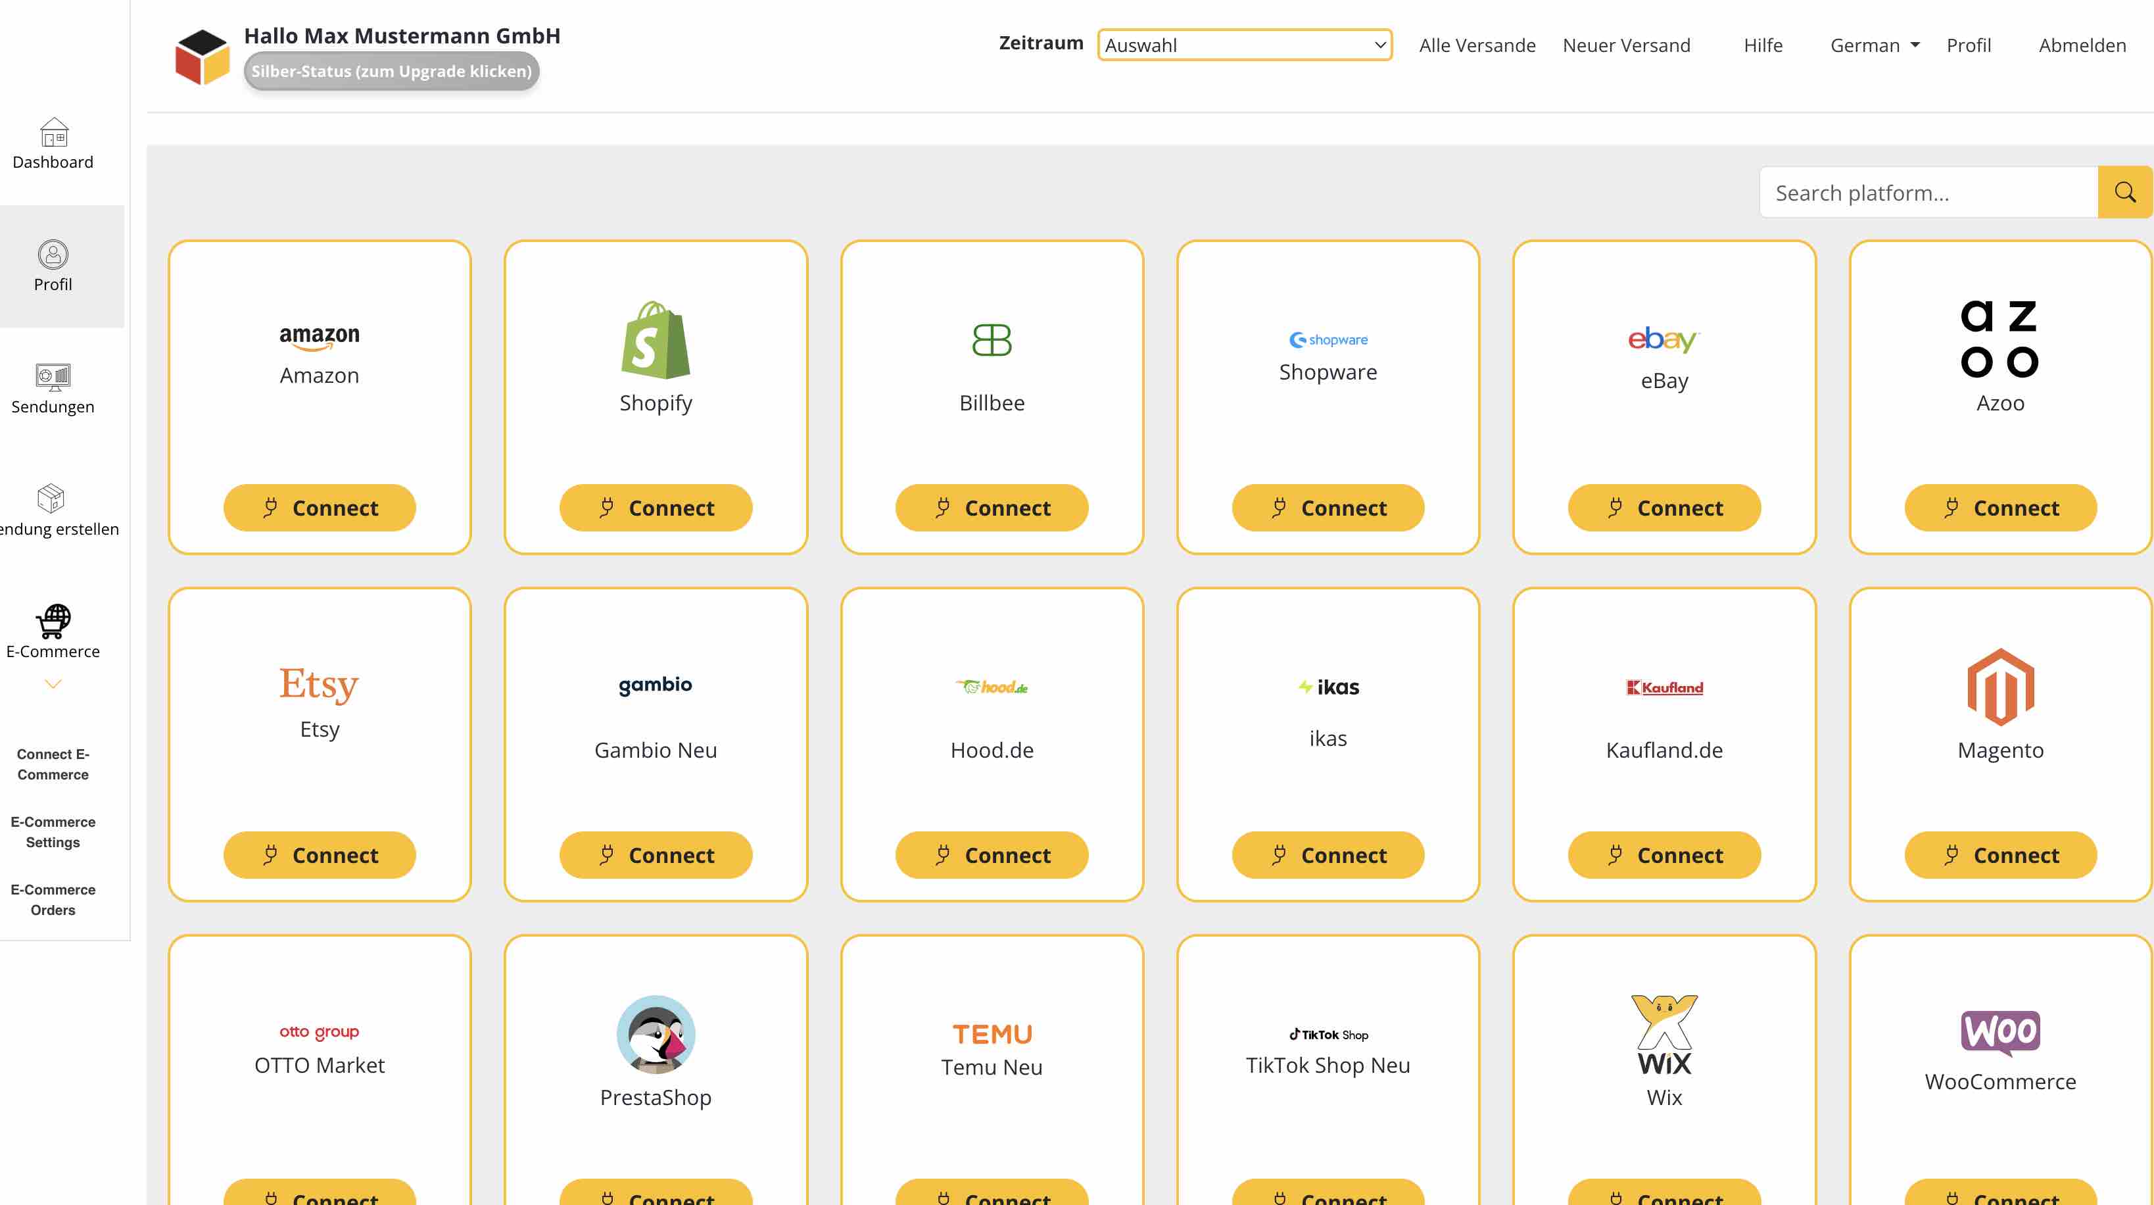Click Abmelden to log out
Image resolution: width=2154 pixels, height=1205 pixels.
(2082, 45)
